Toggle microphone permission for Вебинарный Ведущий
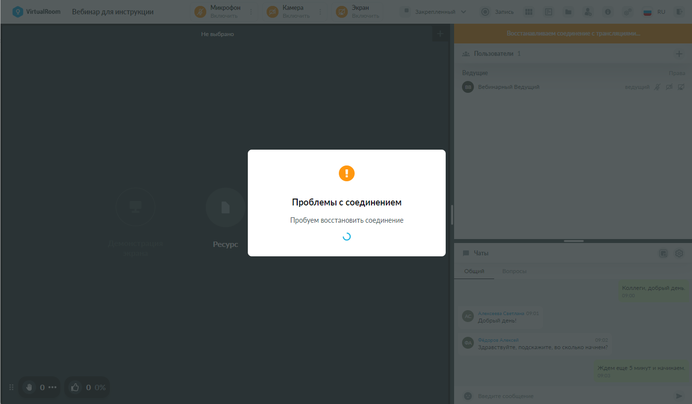Viewport: 692px width, 404px height. 657,87
